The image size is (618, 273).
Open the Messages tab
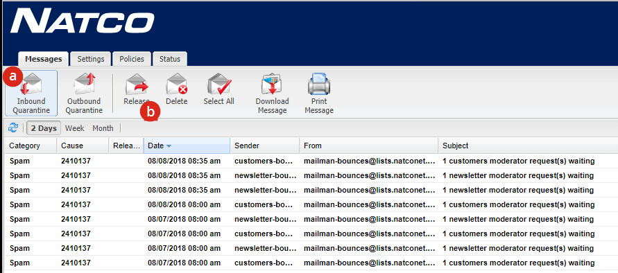point(44,59)
